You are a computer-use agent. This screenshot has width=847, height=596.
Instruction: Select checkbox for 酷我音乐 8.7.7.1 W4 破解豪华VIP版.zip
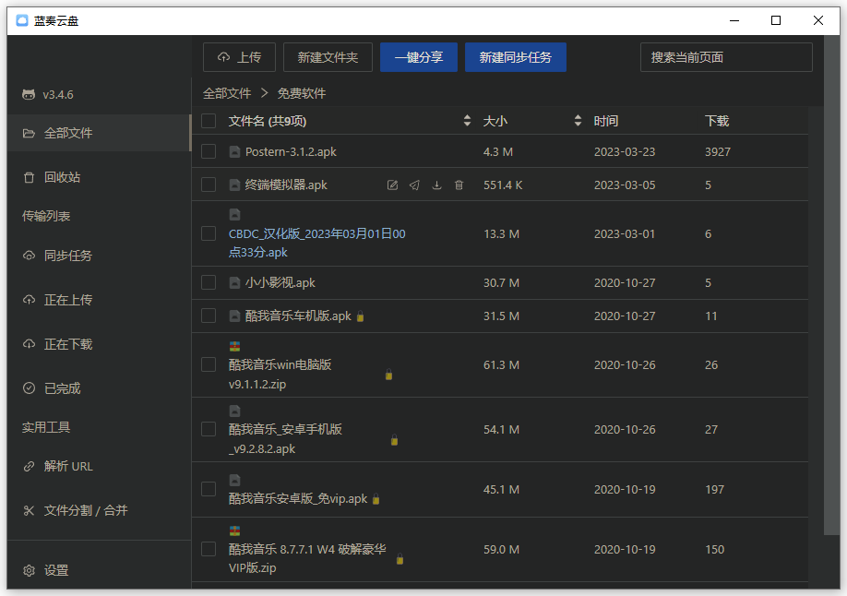click(x=209, y=549)
